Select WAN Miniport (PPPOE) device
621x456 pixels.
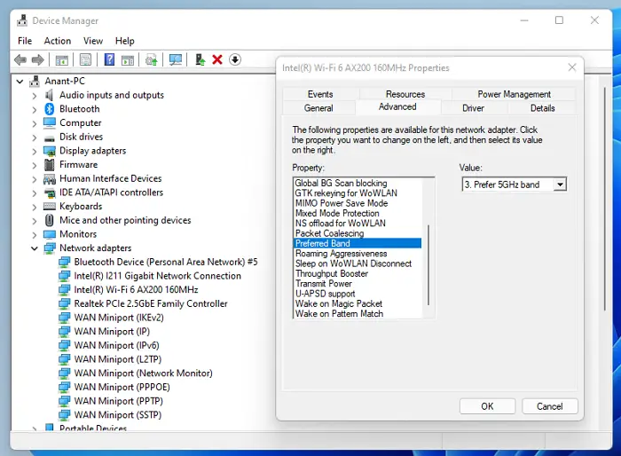[122, 387]
